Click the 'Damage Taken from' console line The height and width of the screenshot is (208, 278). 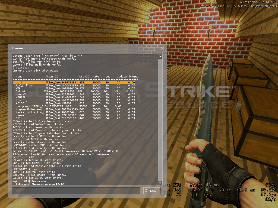tap(48, 56)
